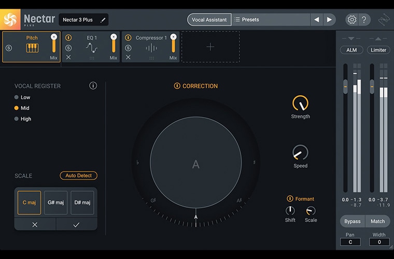Click the Strength knob
Screen dimensions: 394x259
click(x=300, y=103)
